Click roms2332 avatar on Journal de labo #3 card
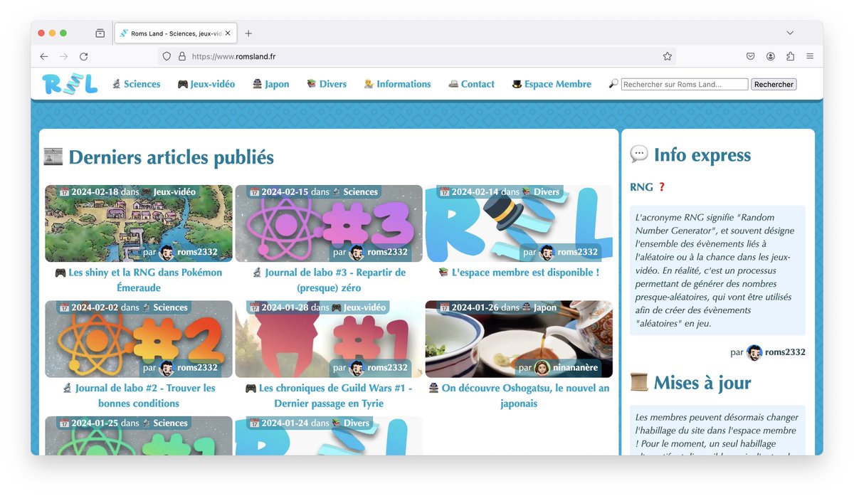The image size is (854, 496). click(357, 252)
